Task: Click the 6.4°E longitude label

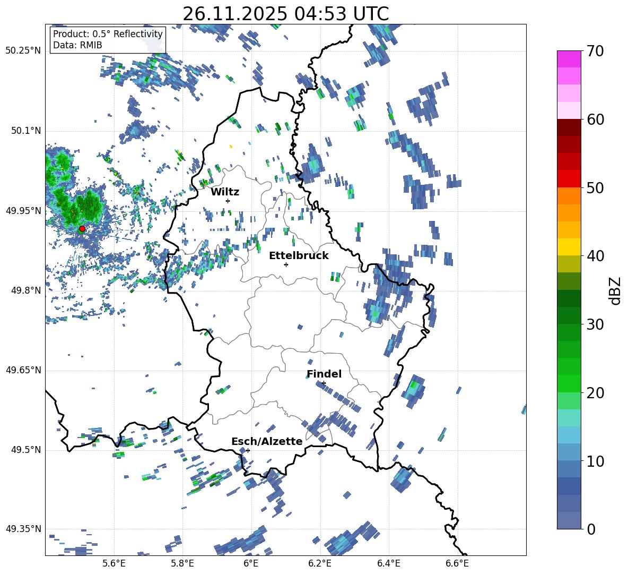Action: point(389,563)
